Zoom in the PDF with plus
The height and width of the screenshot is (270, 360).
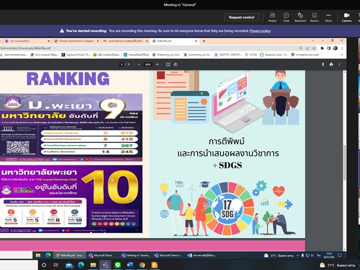tap(157, 65)
